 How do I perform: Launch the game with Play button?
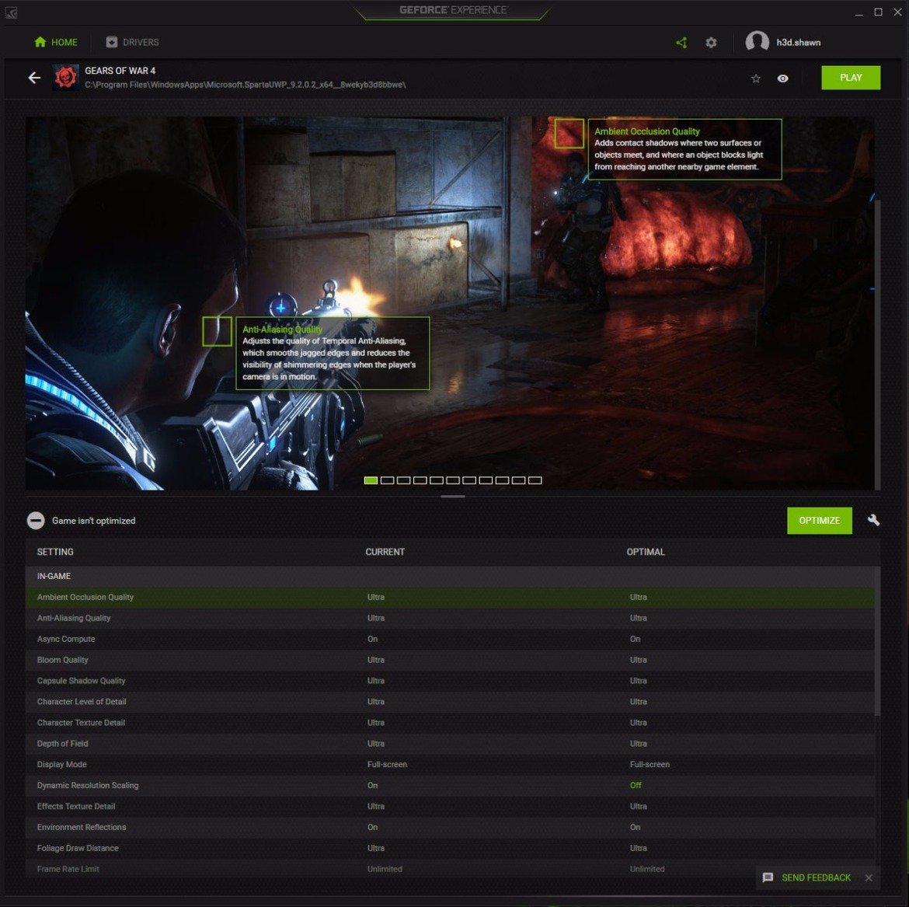(x=851, y=78)
